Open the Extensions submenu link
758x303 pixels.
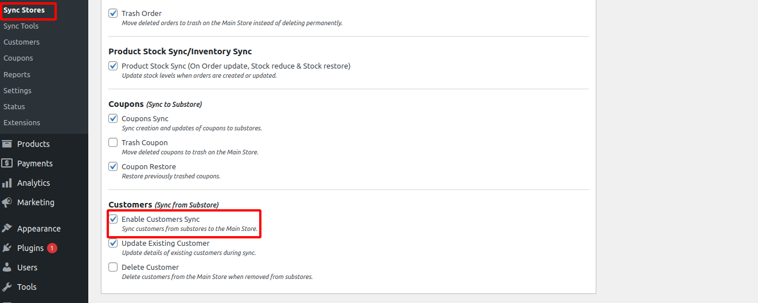tap(22, 122)
